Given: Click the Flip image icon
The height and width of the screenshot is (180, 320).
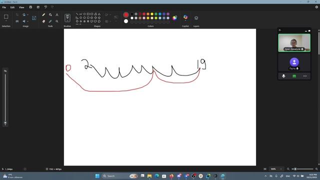Looking at the screenshot, I should click(24, 21).
